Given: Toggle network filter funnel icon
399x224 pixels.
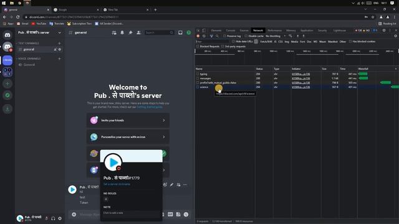Looking at the screenshot, I should coord(211,36).
